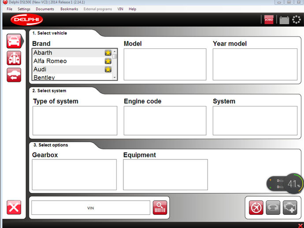Open the Settings menu
This screenshot has height=228, width=304.
24,9
